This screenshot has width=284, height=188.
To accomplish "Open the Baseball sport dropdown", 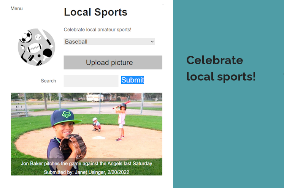I will [109, 42].
